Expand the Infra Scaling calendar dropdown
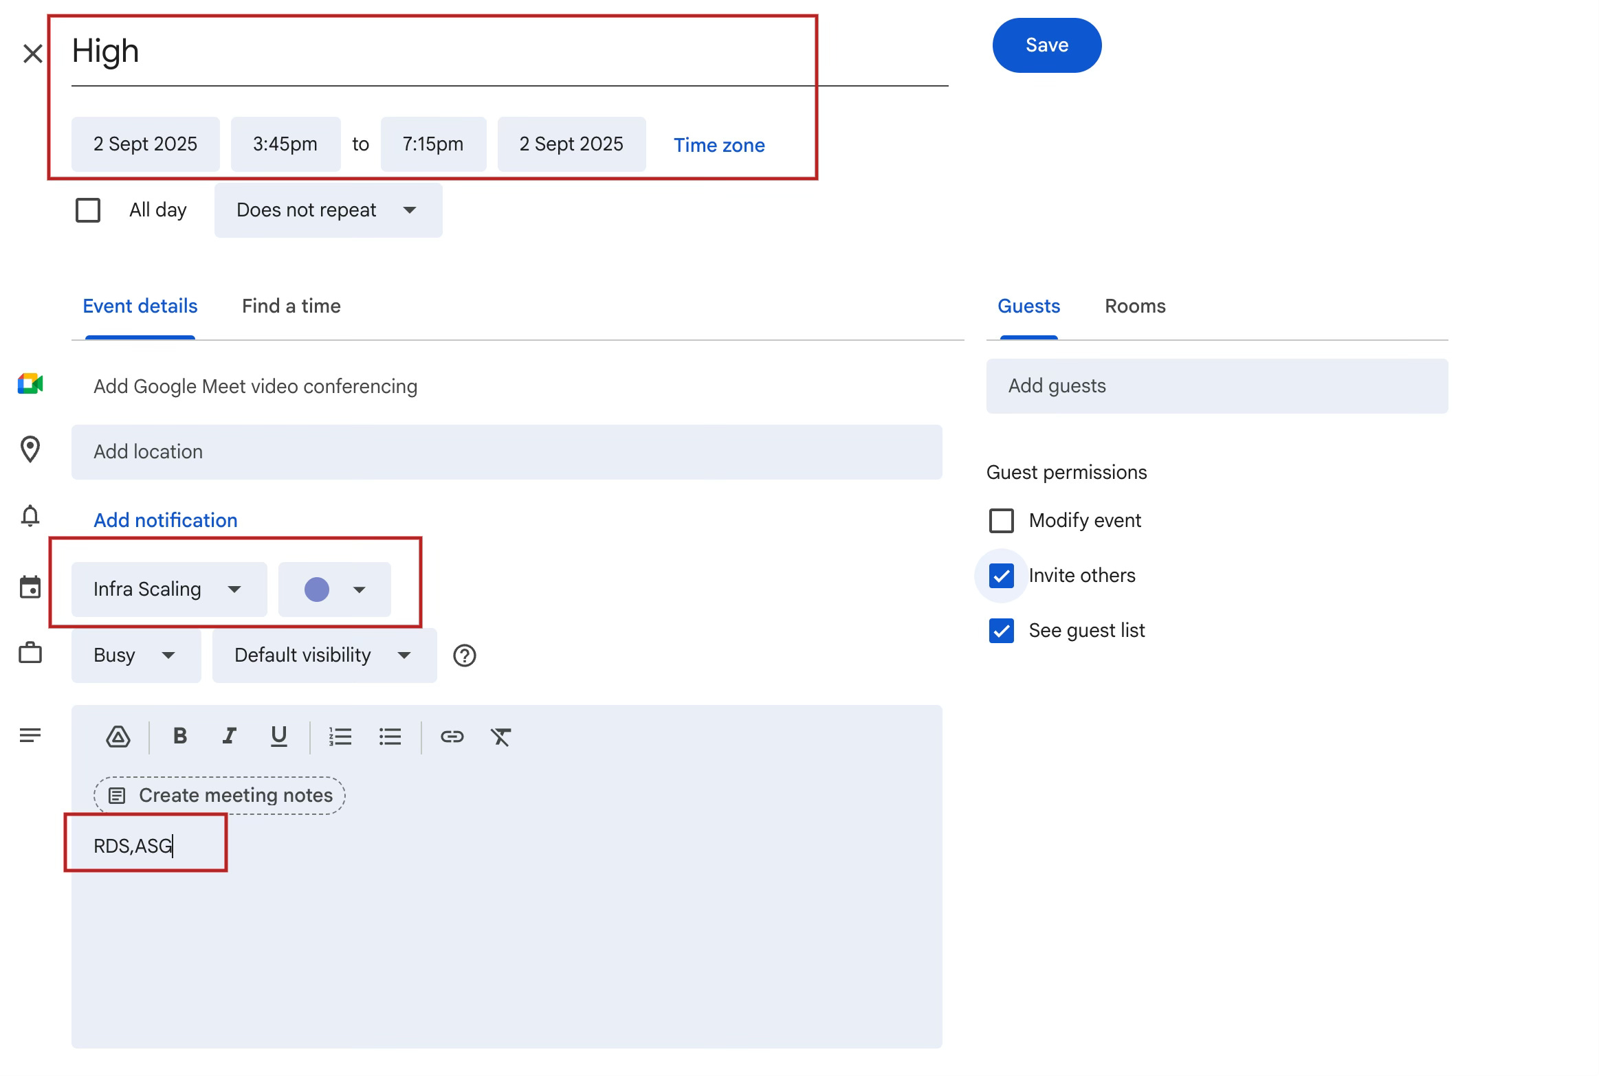Viewport: 1599px width, 1076px height. tap(169, 590)
